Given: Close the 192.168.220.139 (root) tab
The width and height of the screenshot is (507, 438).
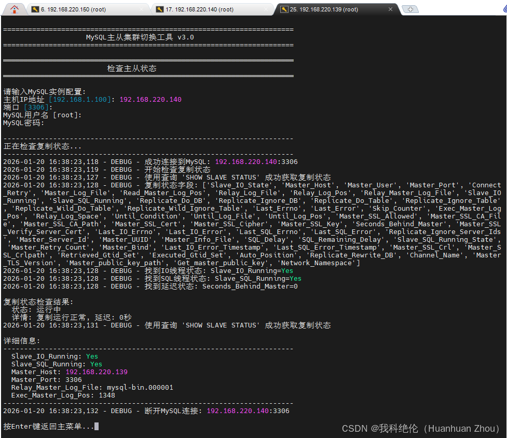Looking at the screenshot, I should (390, 9).
